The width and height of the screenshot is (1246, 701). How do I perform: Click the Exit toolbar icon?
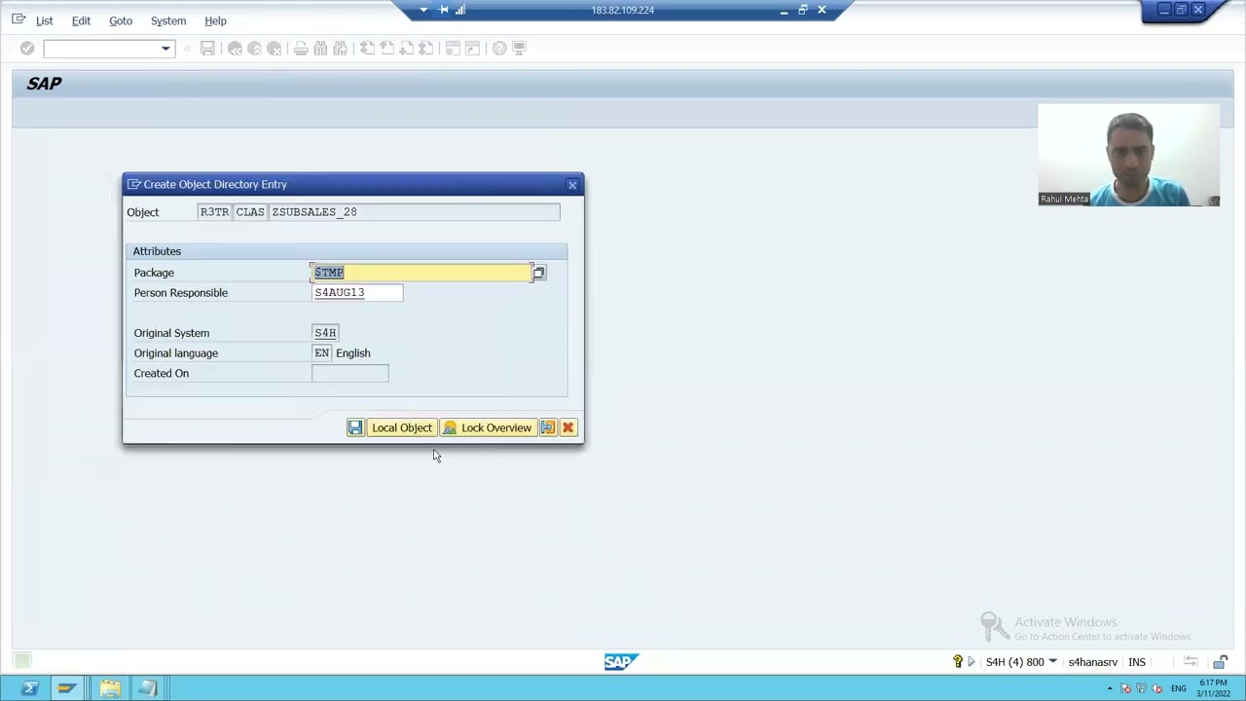255,48
